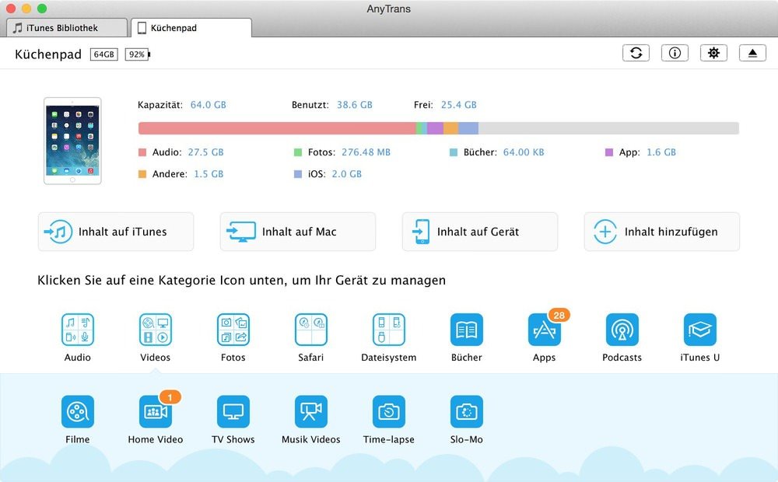
Task: Open the iTunes U category icon
Action: point(700,330)
